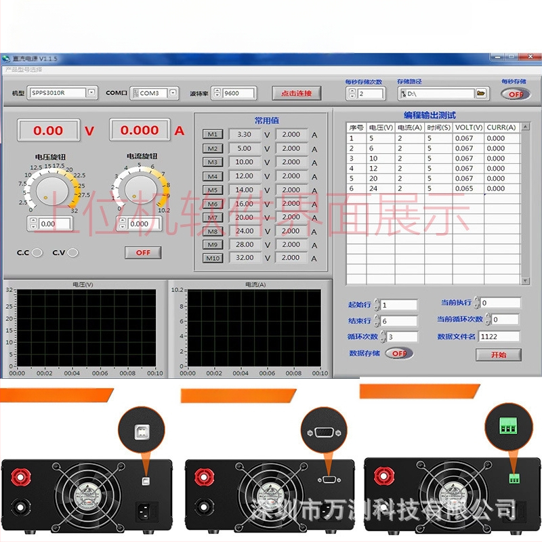Click the 波特率 baud rate stepper arrows
Screen dimensions: 542x542
[x=217, y=93]
